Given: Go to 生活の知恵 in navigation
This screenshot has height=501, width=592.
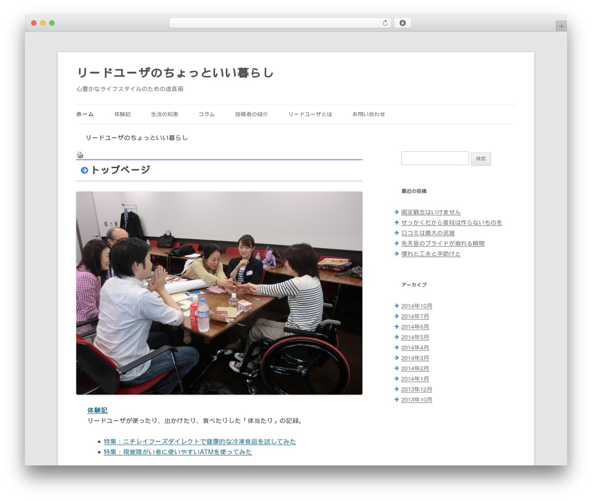Looking at the screenshot, I should point(164,114).
